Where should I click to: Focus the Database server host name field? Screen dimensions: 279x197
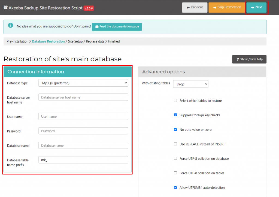pos(83,97)
